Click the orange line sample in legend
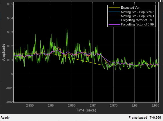The width and height of the screenshot is (163, 121). coord(114,16)
